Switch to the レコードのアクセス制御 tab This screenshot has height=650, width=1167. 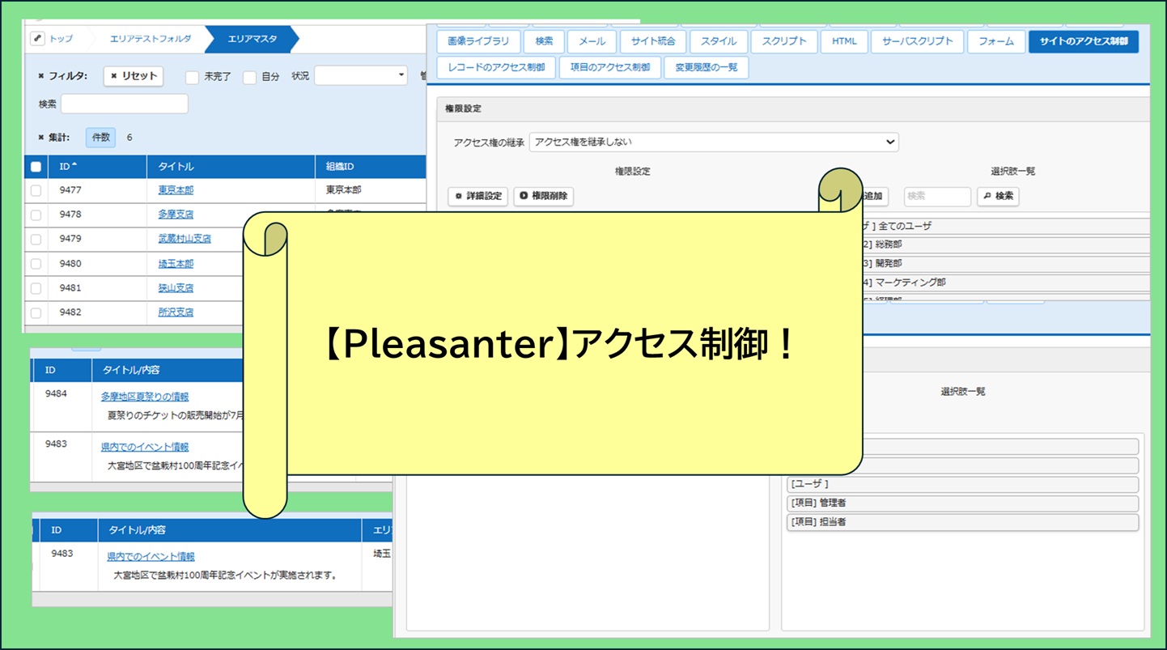496,67
